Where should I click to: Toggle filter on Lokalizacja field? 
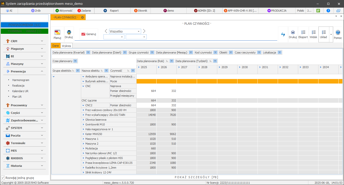point(279,52)
